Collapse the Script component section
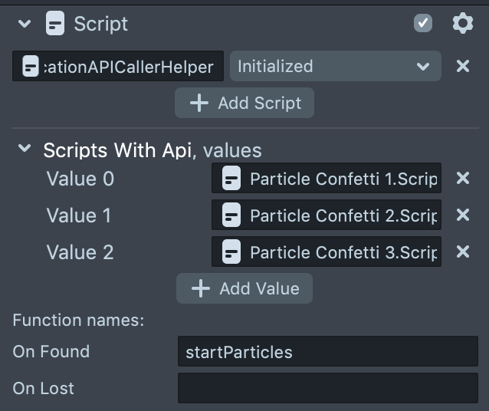 coord(25,24)
